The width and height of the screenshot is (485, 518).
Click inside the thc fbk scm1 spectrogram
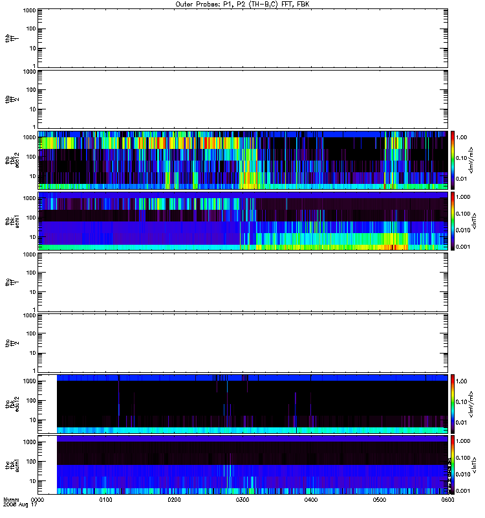click(243, 465)
